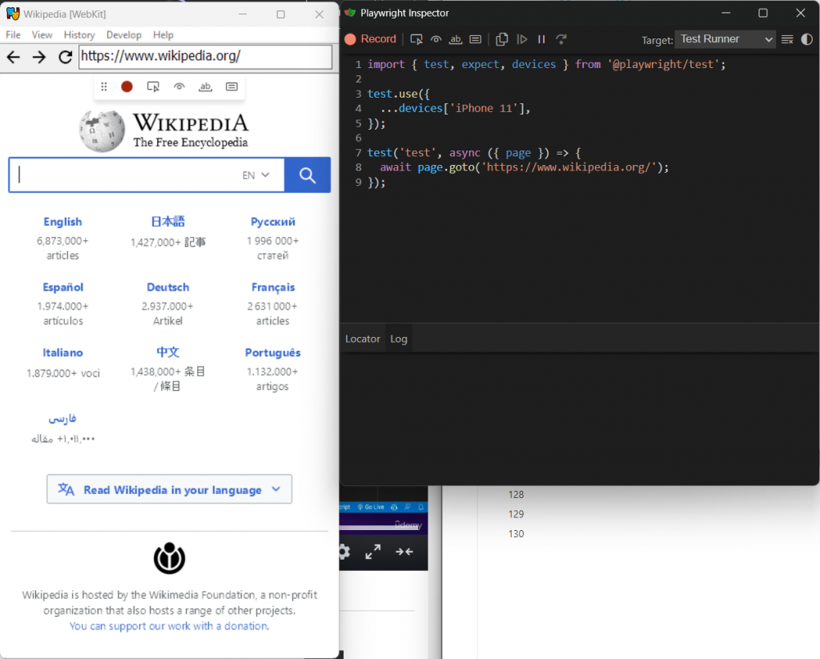Toggle the Record button in Playwright Inspector
This screenshot has height=659, width=820.
[x=371, y=39]
